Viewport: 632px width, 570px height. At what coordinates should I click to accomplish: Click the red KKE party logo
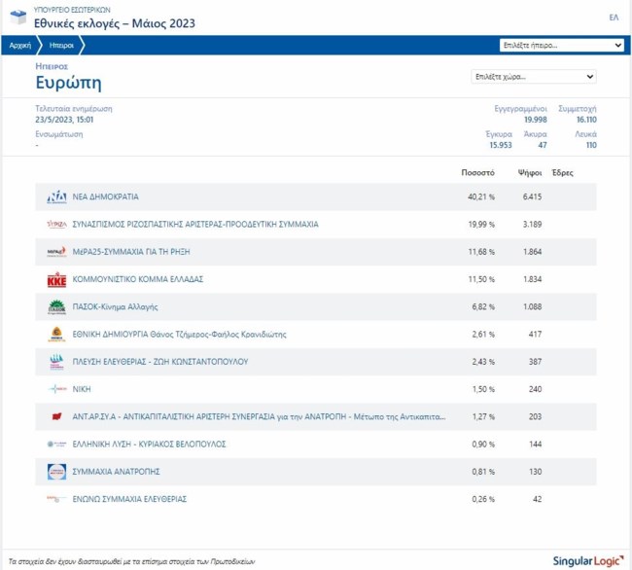(56, 279)
